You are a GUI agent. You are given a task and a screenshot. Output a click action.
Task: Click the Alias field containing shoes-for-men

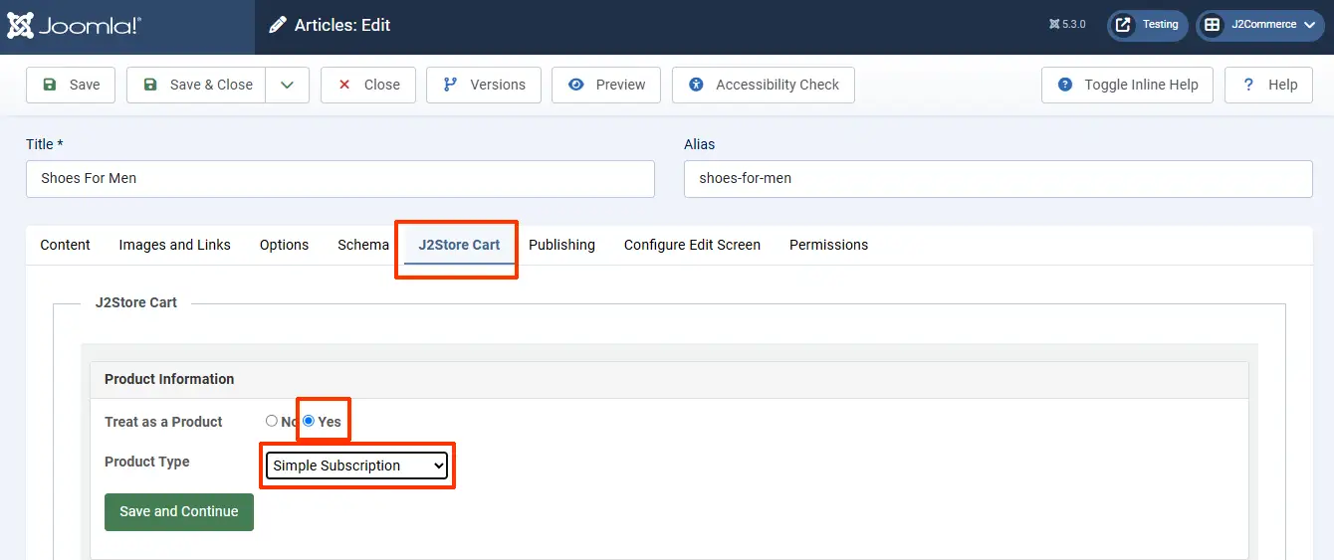click(x=999, y=179)
